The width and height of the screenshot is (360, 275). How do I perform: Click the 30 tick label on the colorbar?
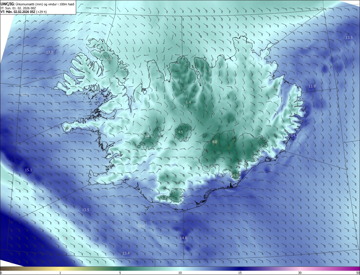click(x=300, y=273)
